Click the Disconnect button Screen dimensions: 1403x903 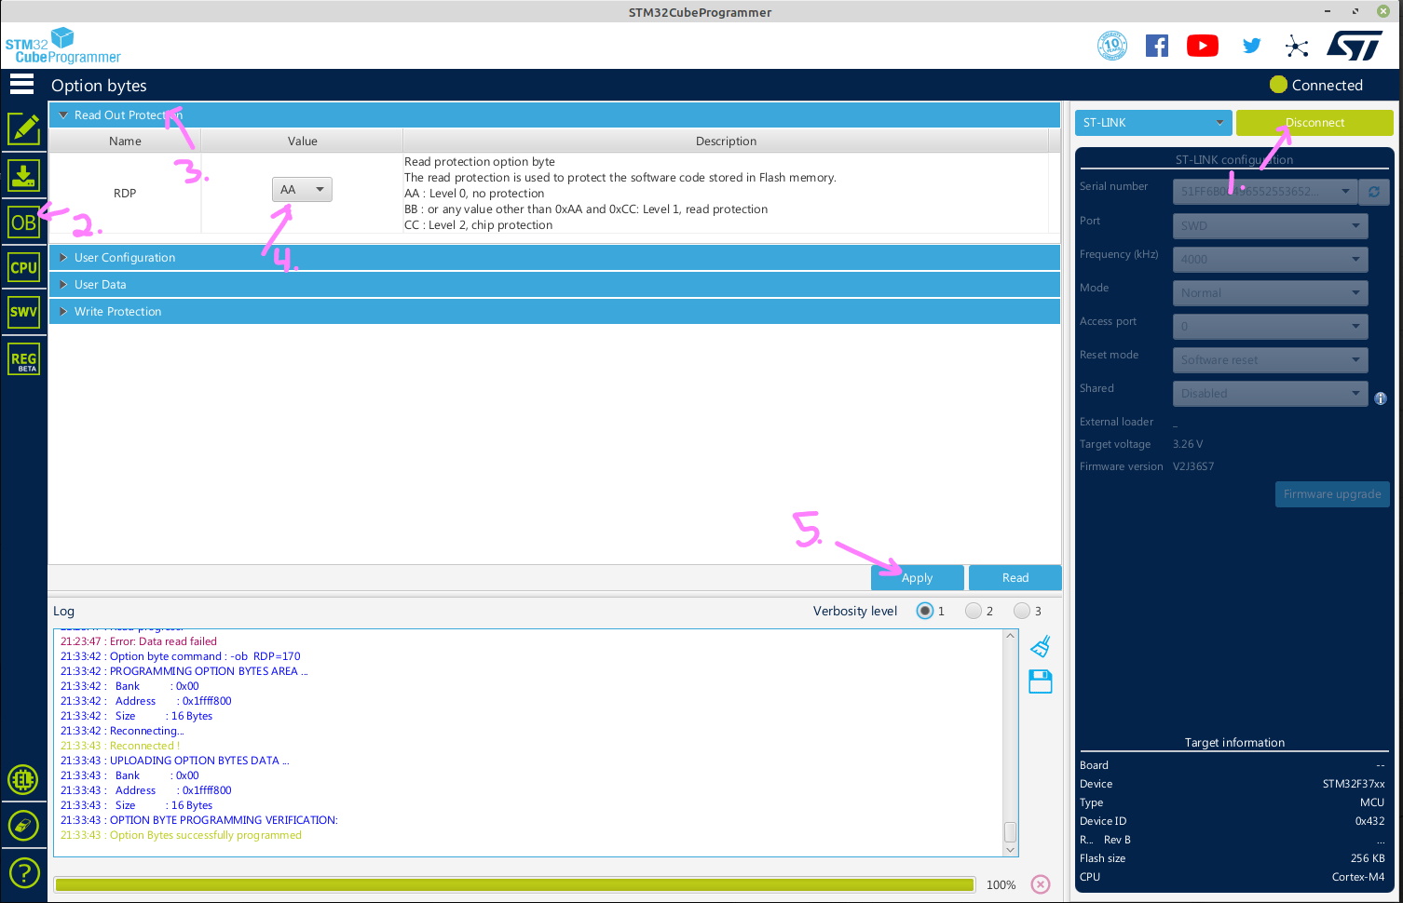click(1314, 123)
